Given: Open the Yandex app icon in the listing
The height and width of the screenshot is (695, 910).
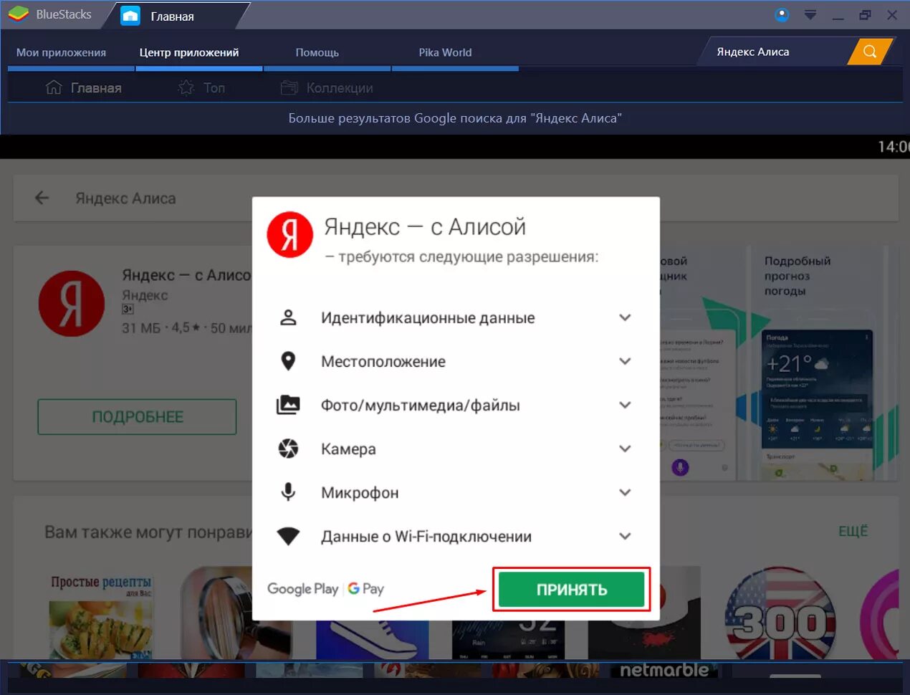Looking at the screenshot, I should coord(72,304).
